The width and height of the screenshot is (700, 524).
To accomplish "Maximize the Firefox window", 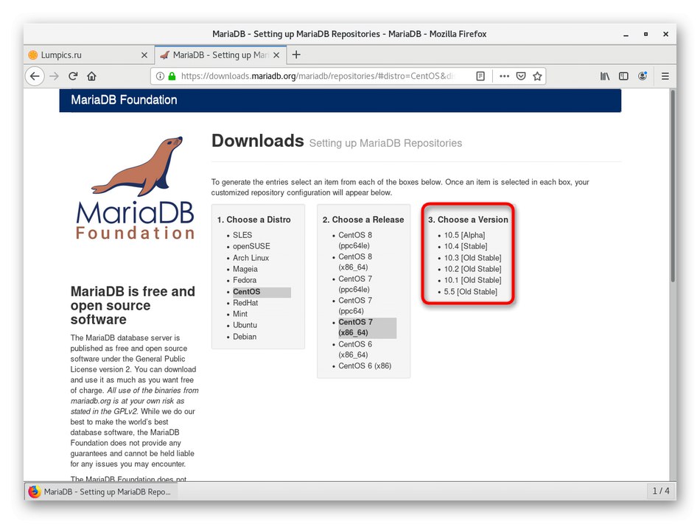I will pyautogui.click(x=646, y=35).
